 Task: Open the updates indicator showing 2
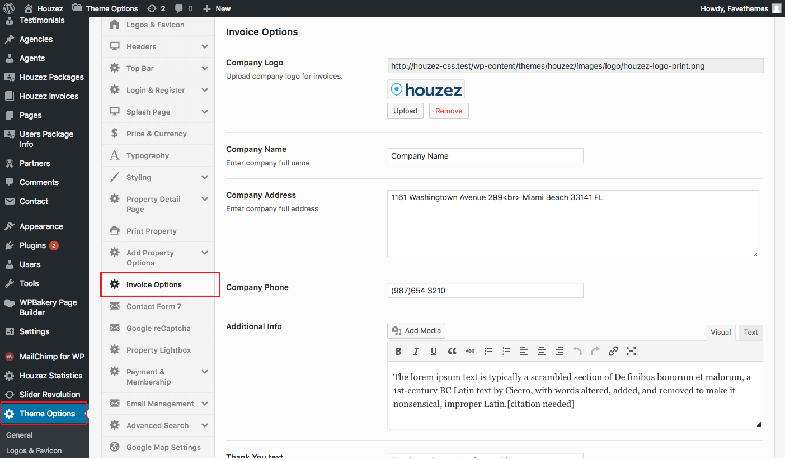pyautogui.click(x=156, y=8)
